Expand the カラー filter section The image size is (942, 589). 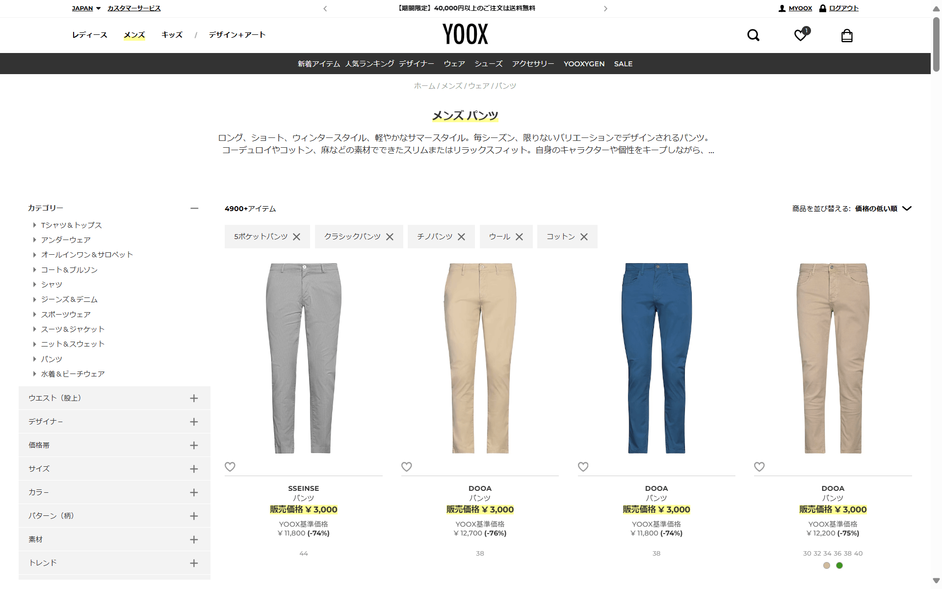pyautogui.click(x=114, y=492)
